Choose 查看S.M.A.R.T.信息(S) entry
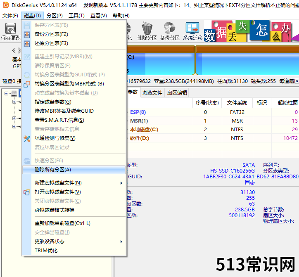This screenshot has width=299, height=277. pyautogui.click(x=74, y=120)
